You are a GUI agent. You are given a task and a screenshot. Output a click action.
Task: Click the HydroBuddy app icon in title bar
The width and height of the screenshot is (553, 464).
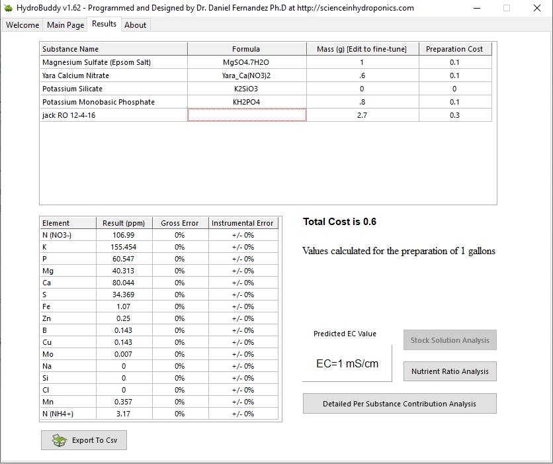pyautogui.click(x=9, y=8)
